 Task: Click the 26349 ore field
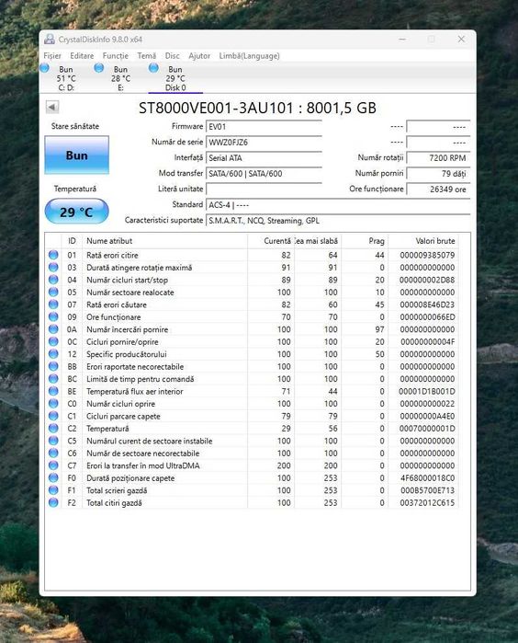click(x=438, y=189)
